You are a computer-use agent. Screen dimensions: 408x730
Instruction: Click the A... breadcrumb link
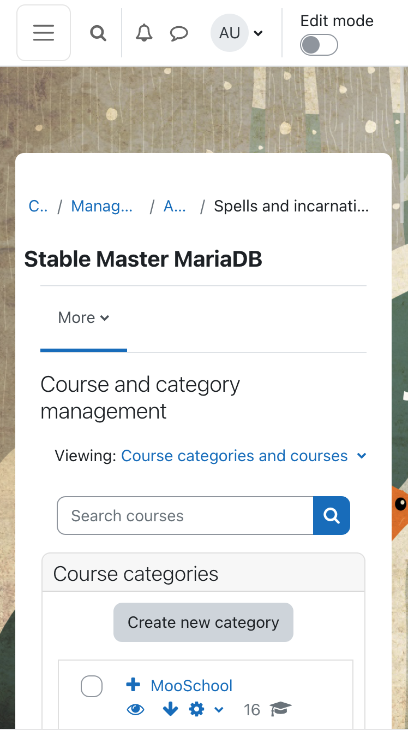175,206
